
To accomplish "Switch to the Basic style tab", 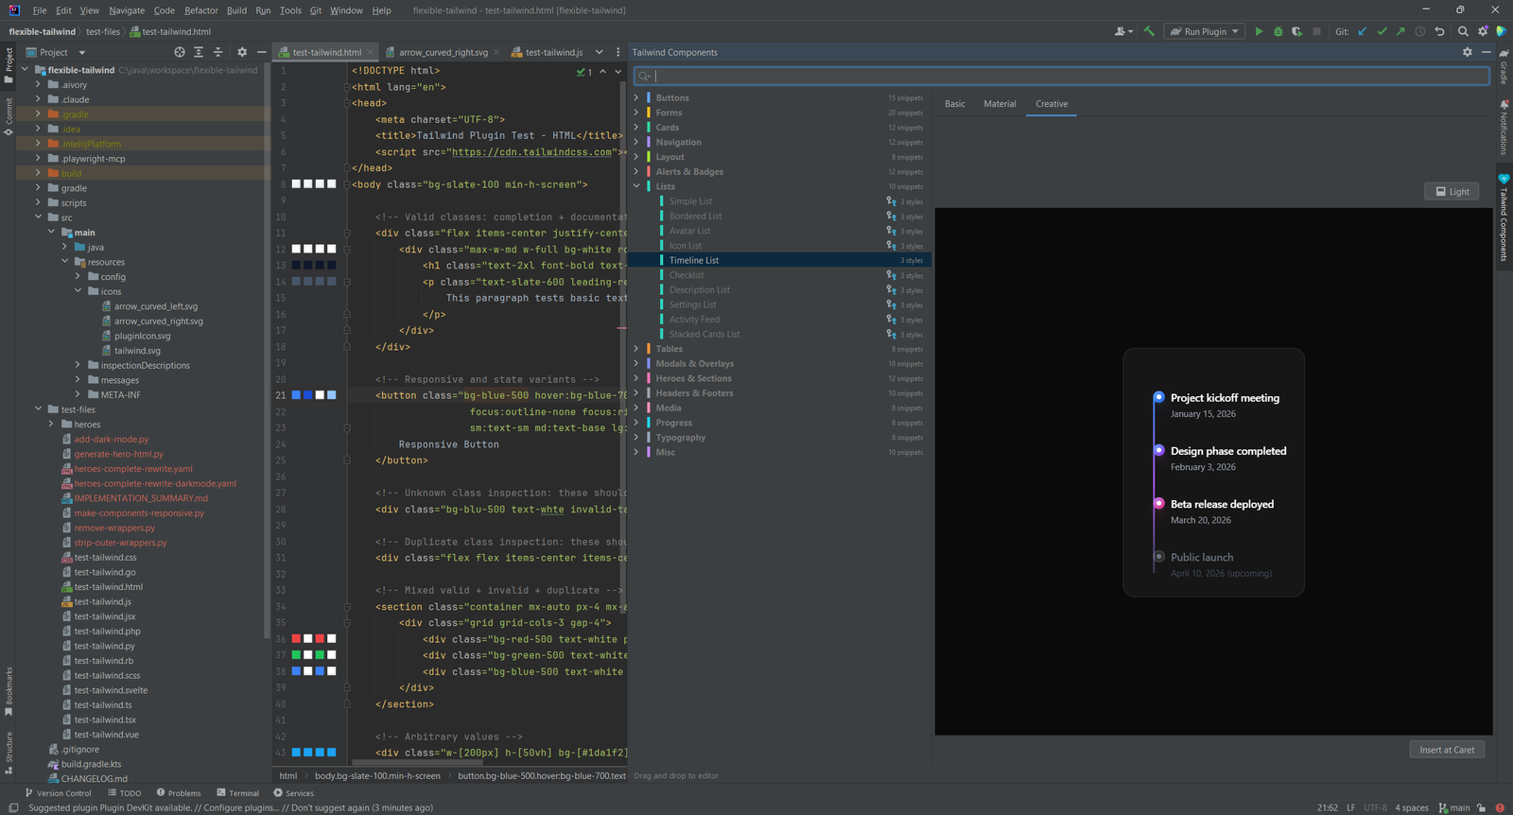I will click(x=955, y=104).
